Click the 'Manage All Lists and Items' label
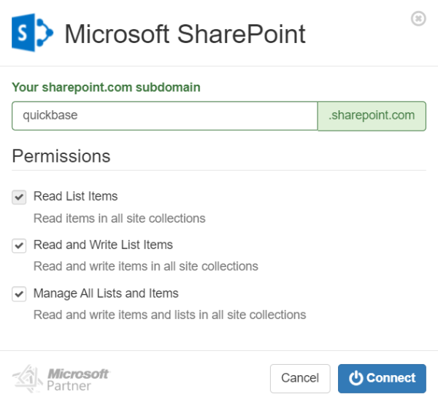This screenshot has height=405, width=438. [106, 293]
